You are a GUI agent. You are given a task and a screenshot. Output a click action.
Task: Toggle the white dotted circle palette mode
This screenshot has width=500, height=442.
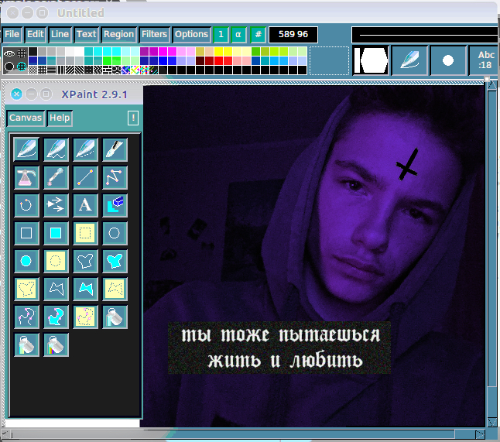22,53
